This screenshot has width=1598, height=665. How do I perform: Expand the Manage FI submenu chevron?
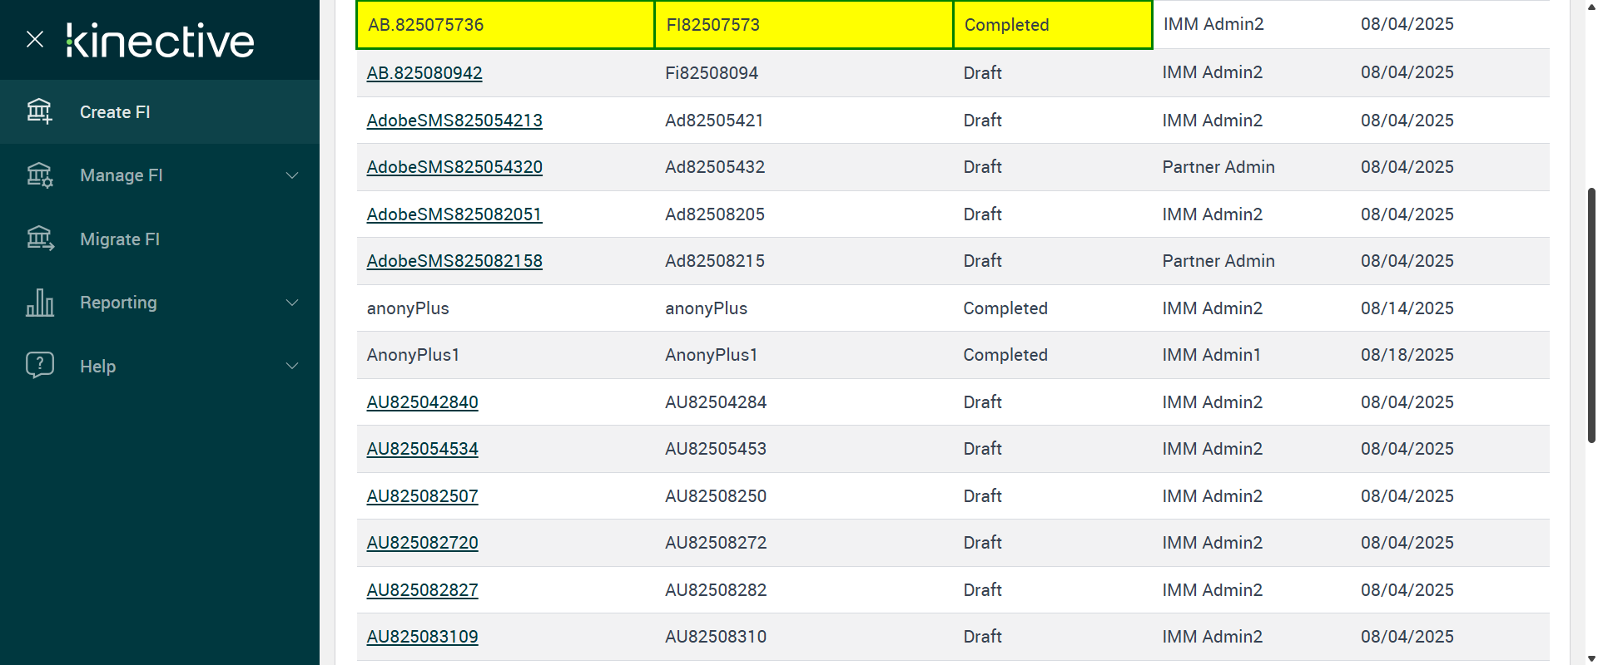coord(292,175)
